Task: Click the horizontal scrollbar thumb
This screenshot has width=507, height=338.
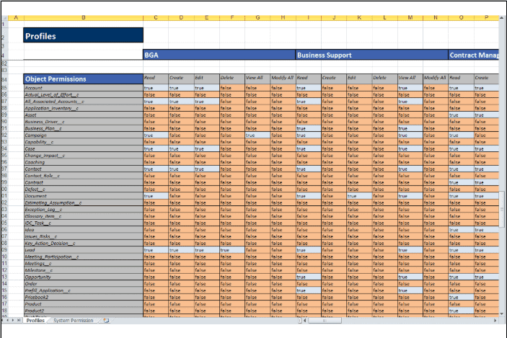Action: tap(325, 321)
